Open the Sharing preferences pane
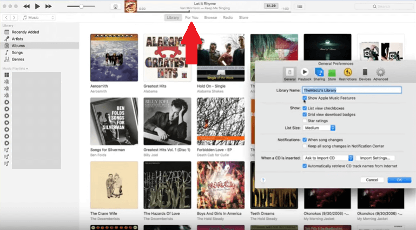This screenshot has height=230, width=416. coord(319,74)
